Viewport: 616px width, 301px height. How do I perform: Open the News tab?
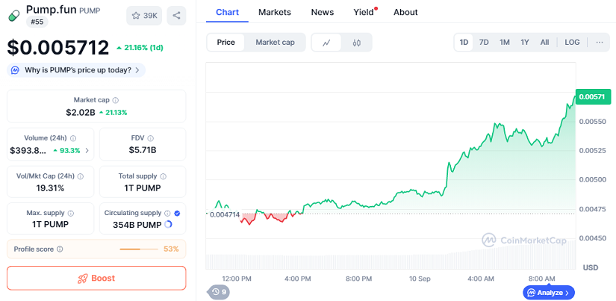point(323,12)
